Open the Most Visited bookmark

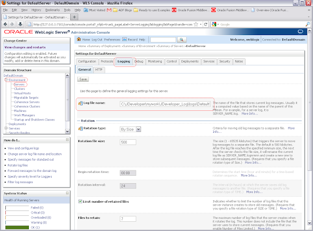(94, 10)
